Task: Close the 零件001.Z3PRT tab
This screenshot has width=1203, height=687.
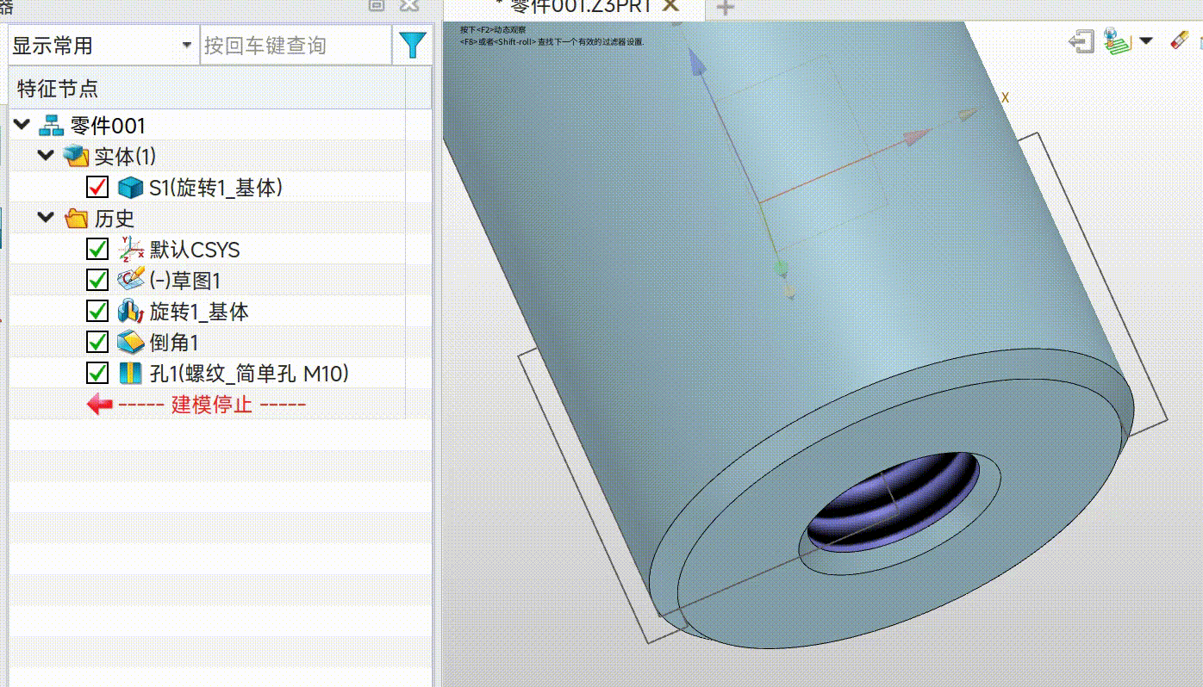Action: (x=670, y=5)
